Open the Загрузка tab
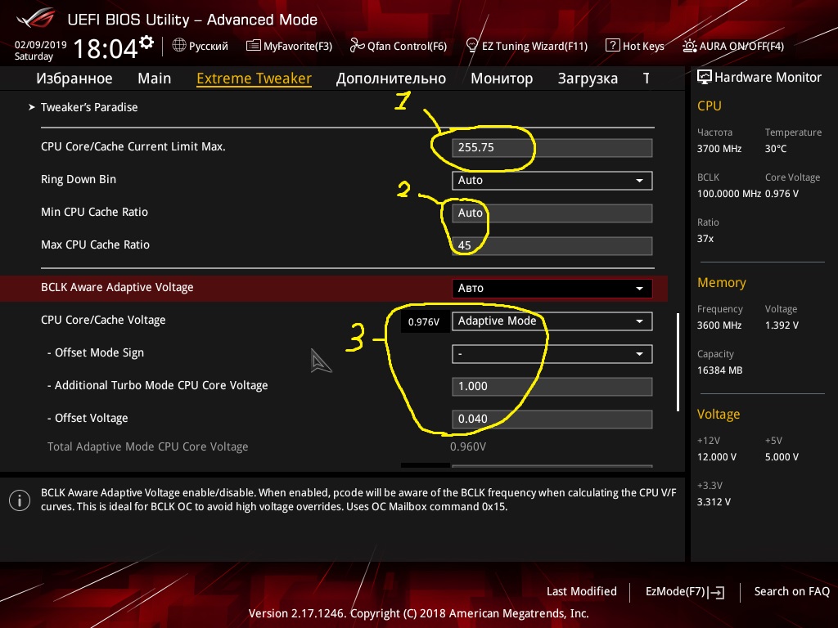The height and width of the screenshot is (628, 838). [588, 78]
